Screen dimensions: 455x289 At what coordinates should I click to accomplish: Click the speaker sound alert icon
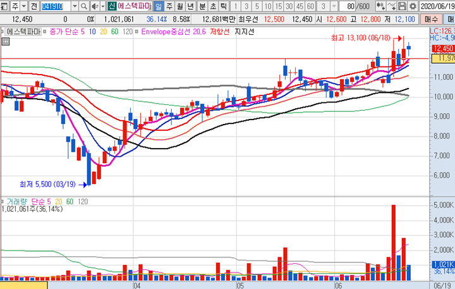pos(95,6)
